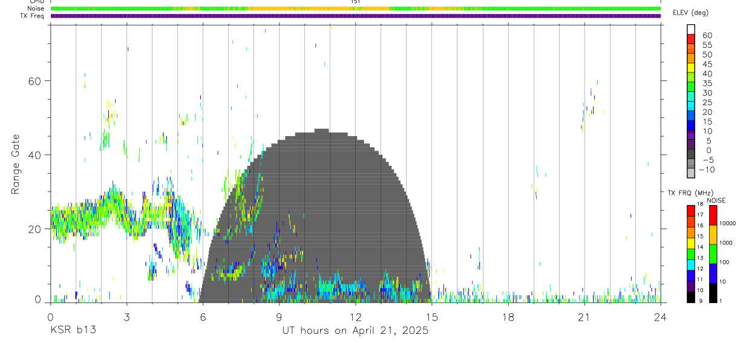Click the black bottom segment of TX FRQ bar
This screenshot has width=743, height=343.
point(691,297)
